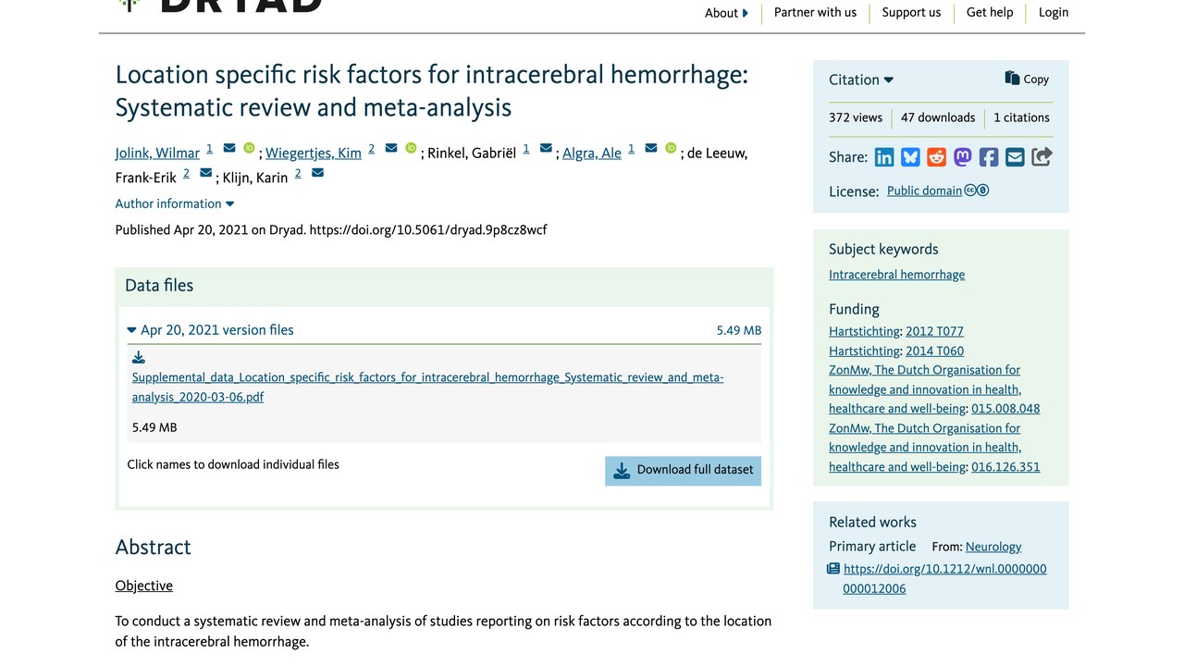Open Hartstichting grant 2012 T077 link
Viewport: 1184px width, 666px height.
click(934, 331)
